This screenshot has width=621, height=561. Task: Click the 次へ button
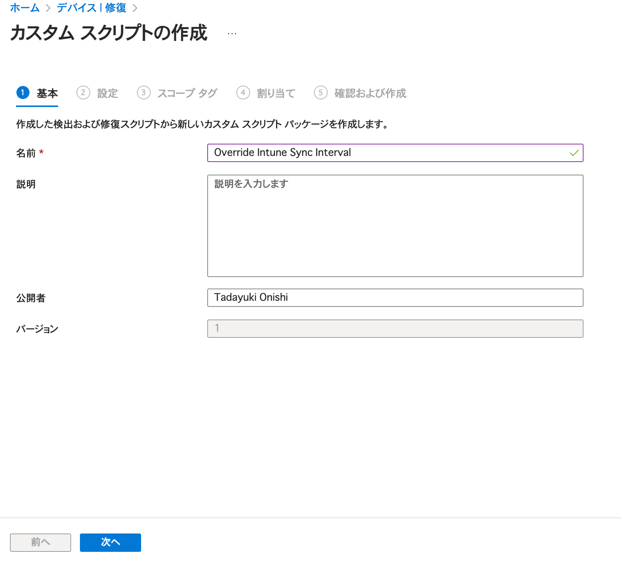pos(111,543)
